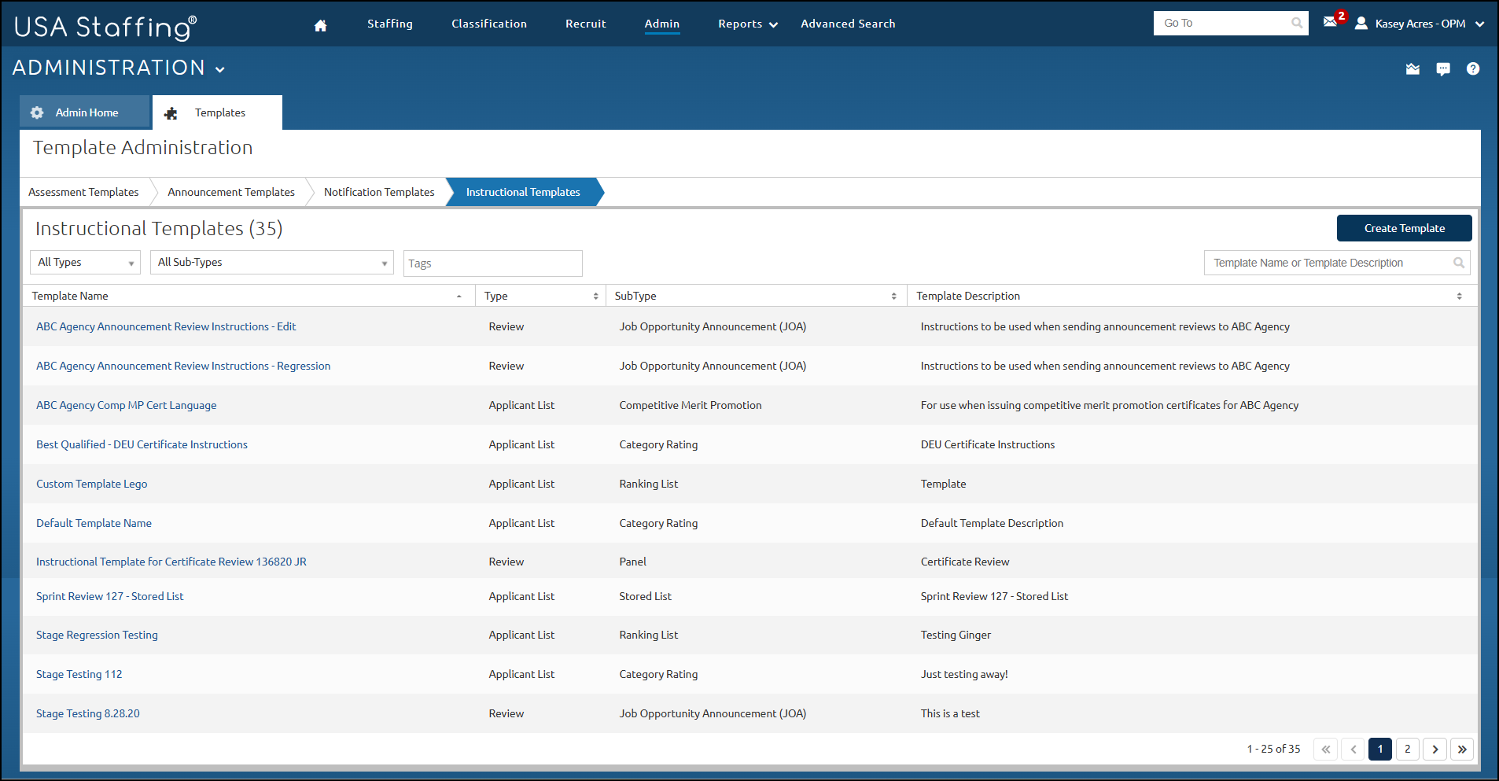Open the Custom Template Lego template link
This screenshot has height=781, width=1499.
click(x=91, y=484)
